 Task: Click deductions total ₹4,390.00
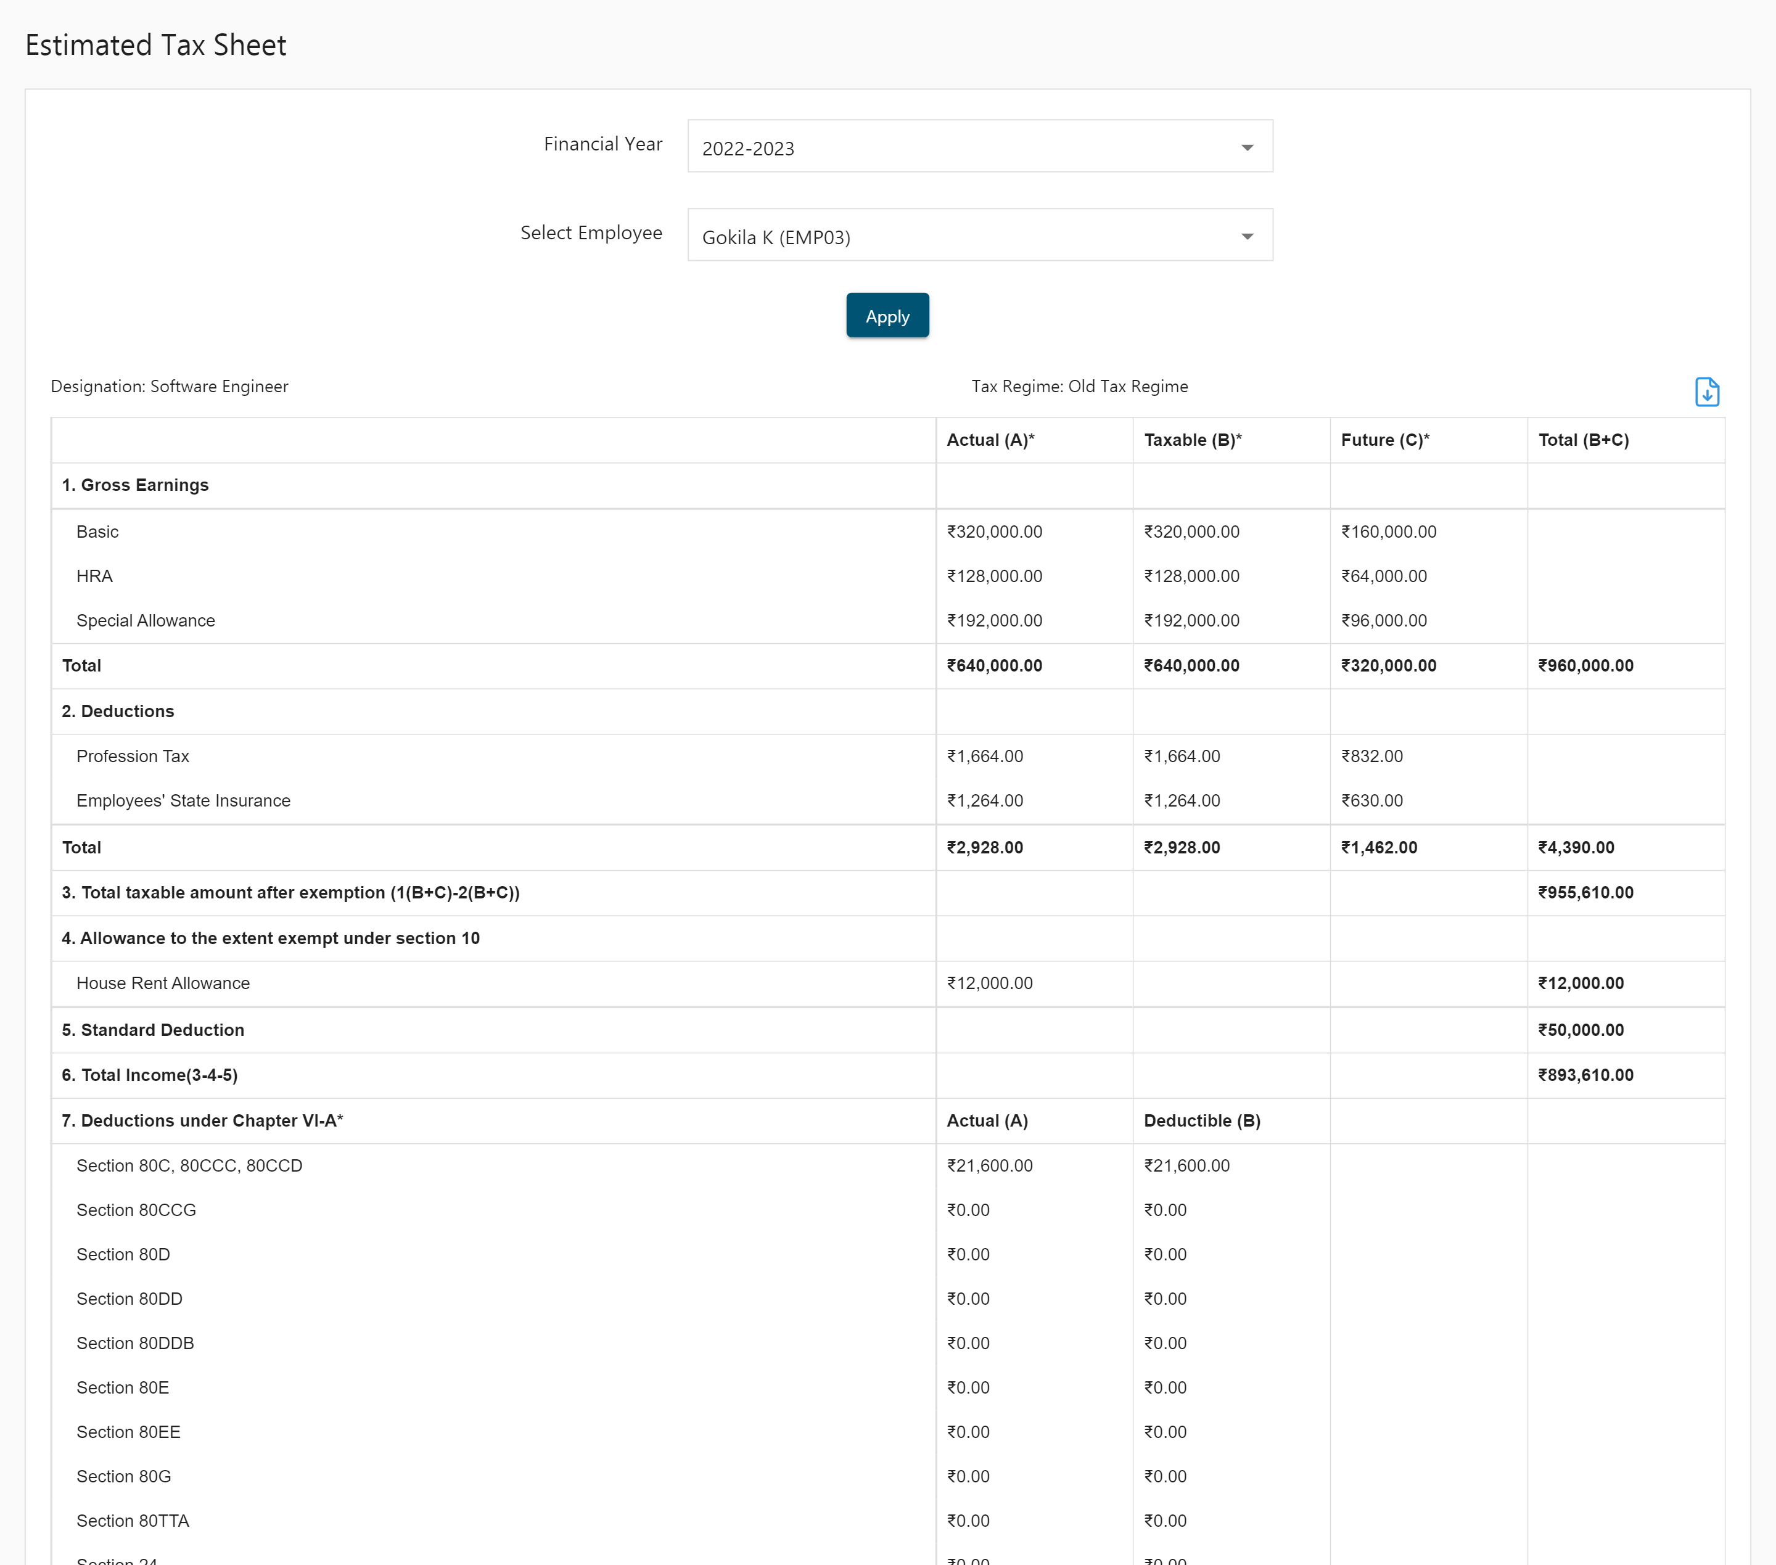coord(1576,847)
